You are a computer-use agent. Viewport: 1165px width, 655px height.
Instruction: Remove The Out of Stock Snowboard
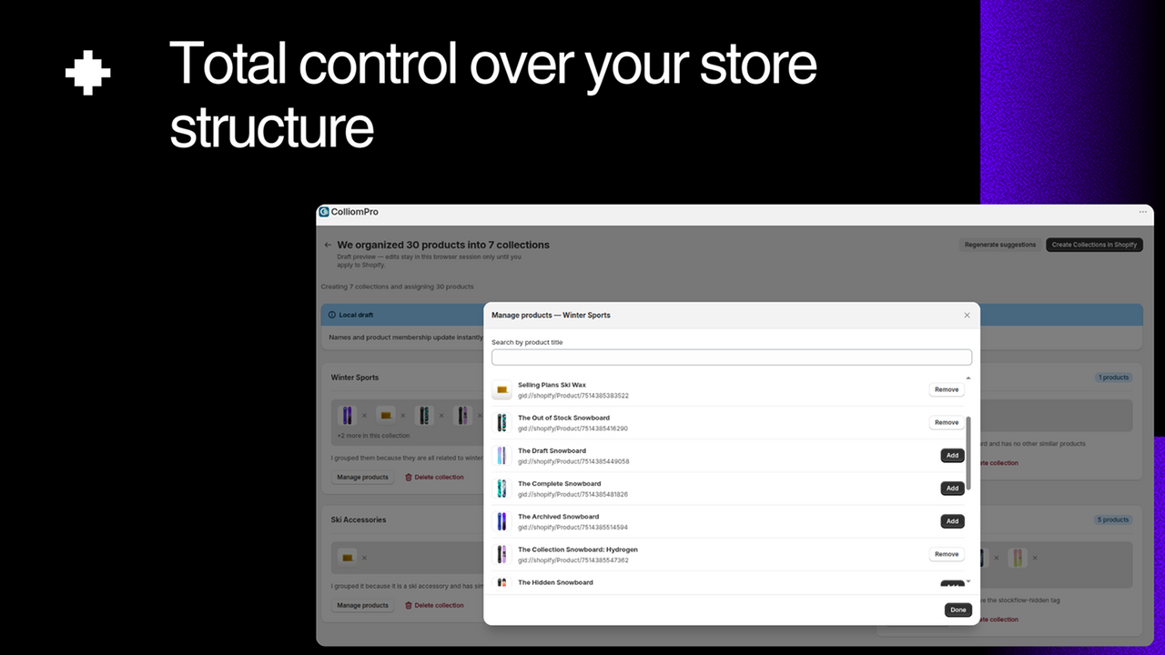(947, 422)
